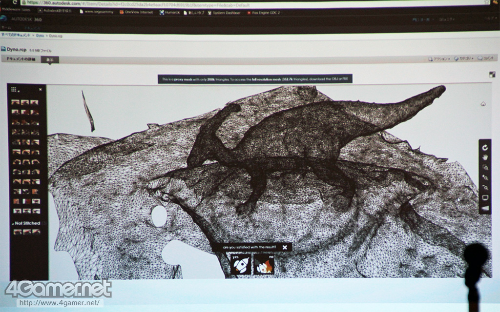Click browser reload icon
This screenshot has height=312, width=500.
click(x=15, y=2)
